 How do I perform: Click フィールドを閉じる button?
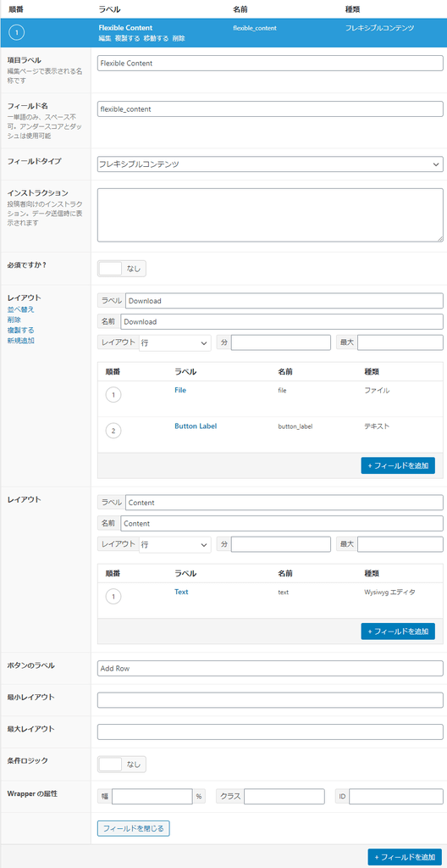click(x=133, y=829)
